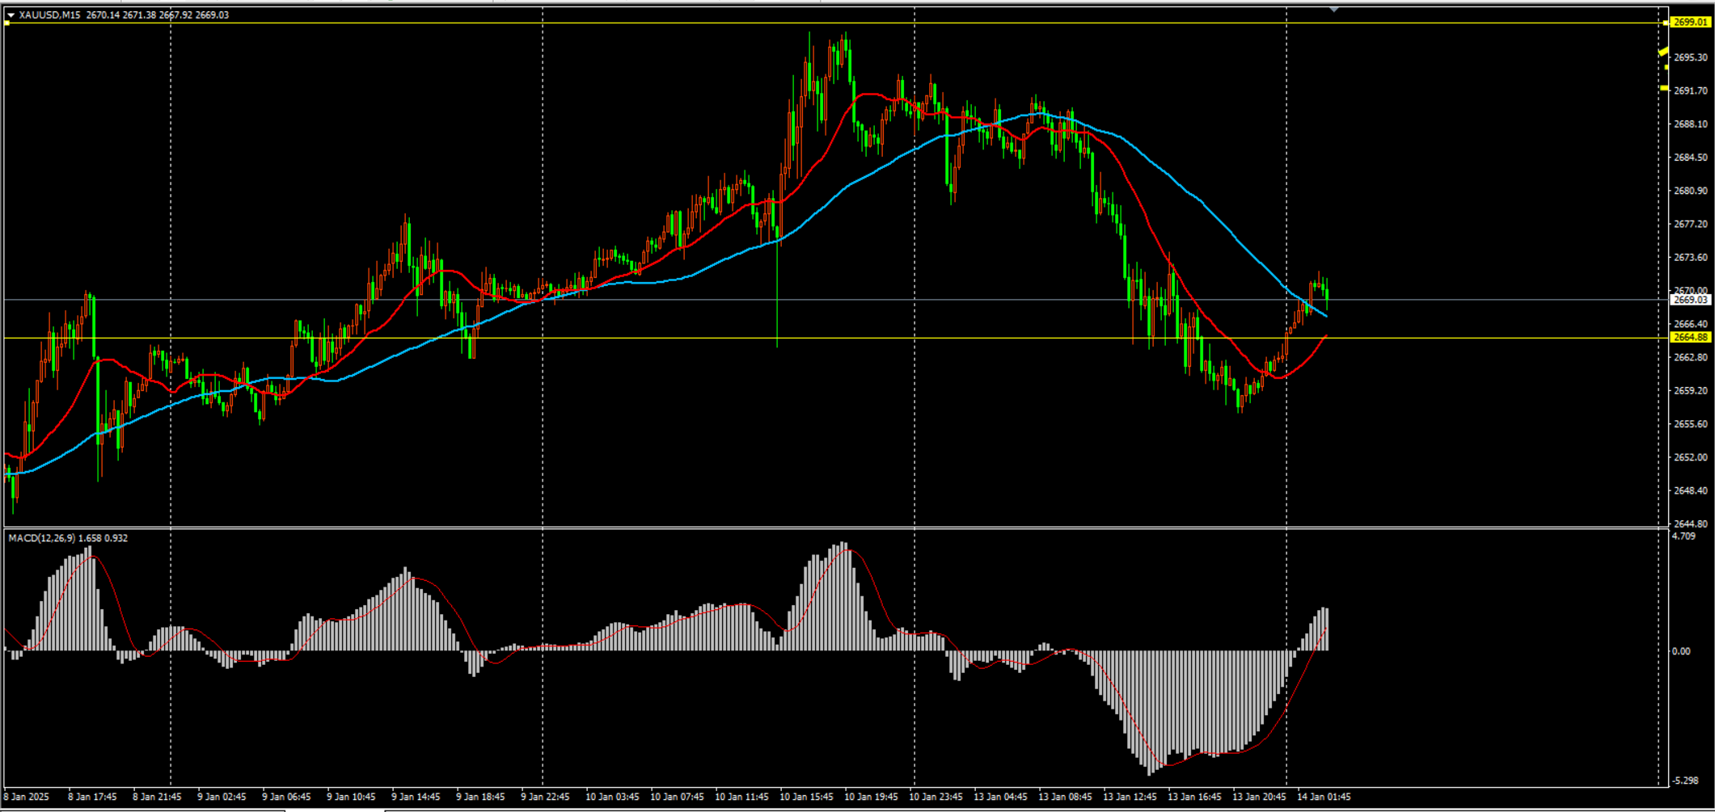
Task: Click the 13 Jan 20:45 time label
Action: coord(1259,797)
